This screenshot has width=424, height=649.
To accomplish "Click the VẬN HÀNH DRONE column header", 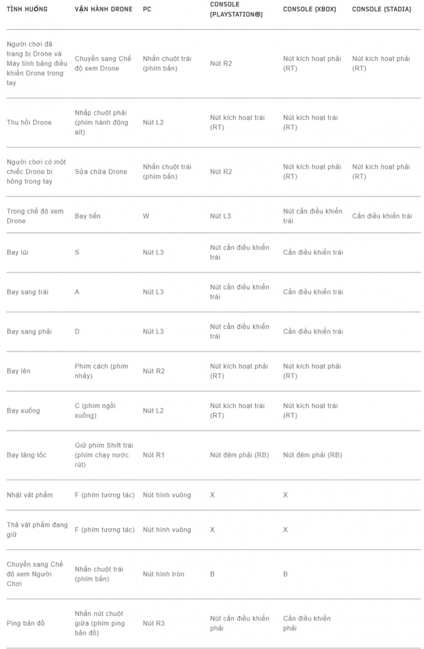I will tap(103, 9).
